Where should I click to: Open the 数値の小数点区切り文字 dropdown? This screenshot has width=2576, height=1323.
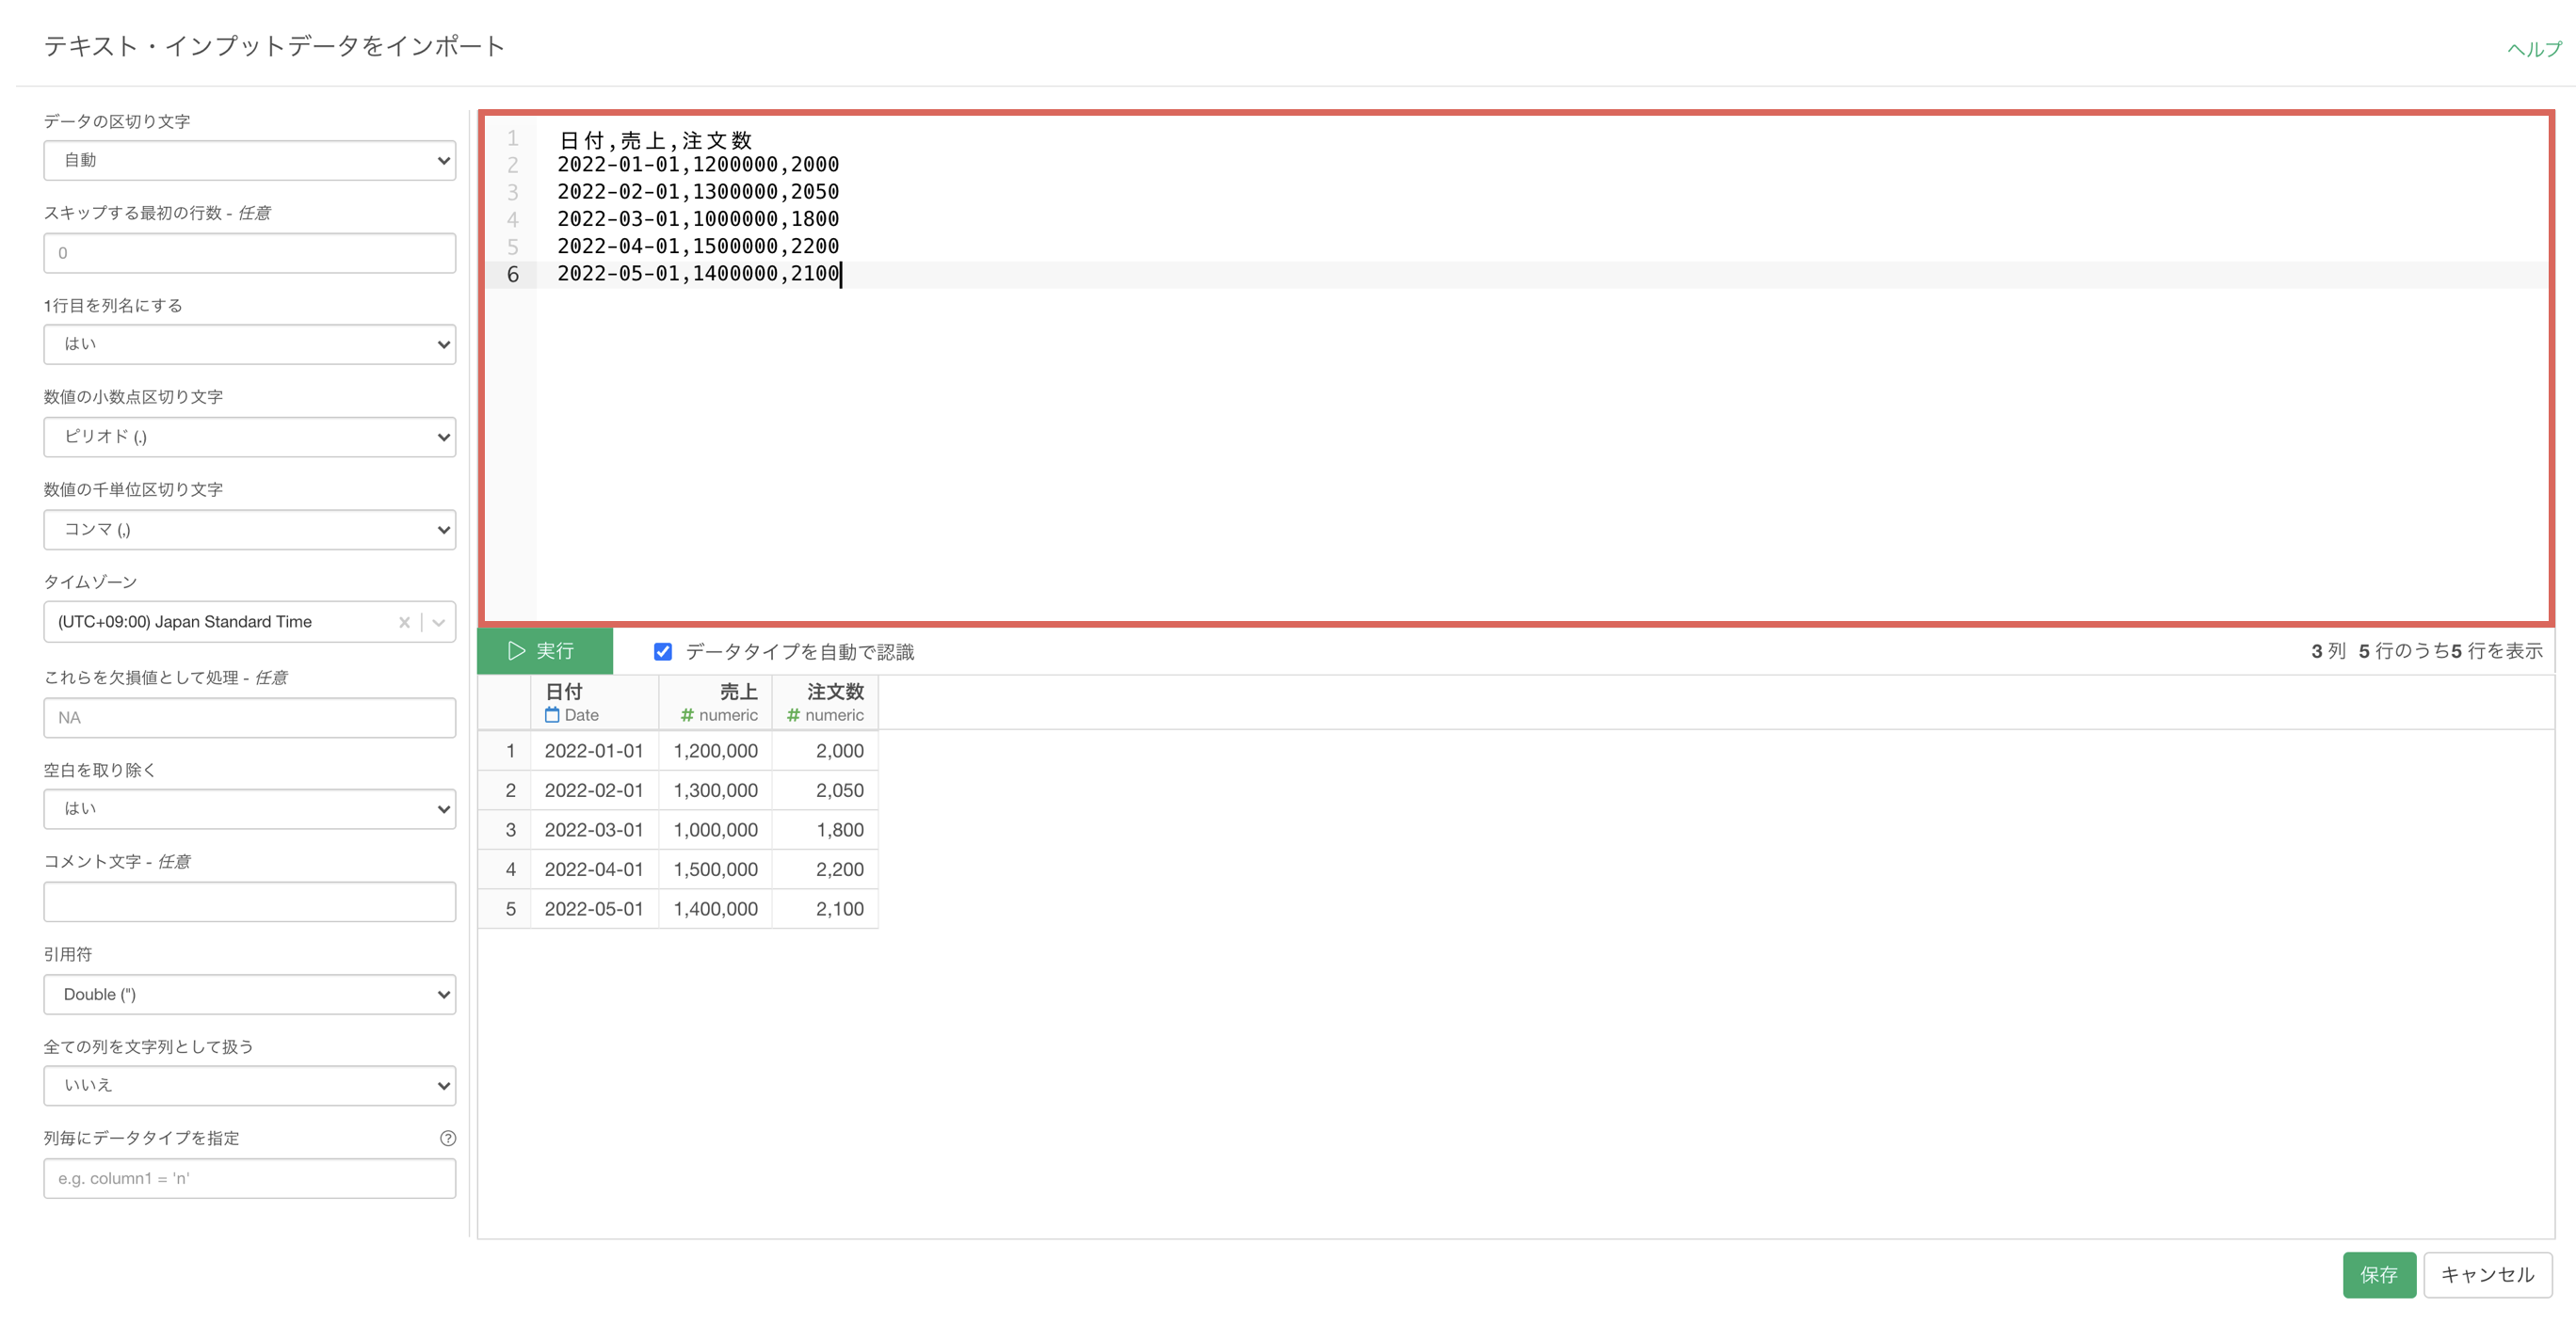click(x=250, y=437)
